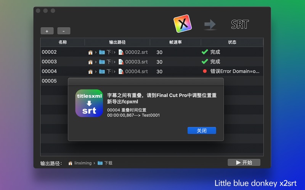Image resolution: width=305 pixels, height=190 pixels.
Task: Click the green checkmark in the 00003 row
Action: point(205,62)
